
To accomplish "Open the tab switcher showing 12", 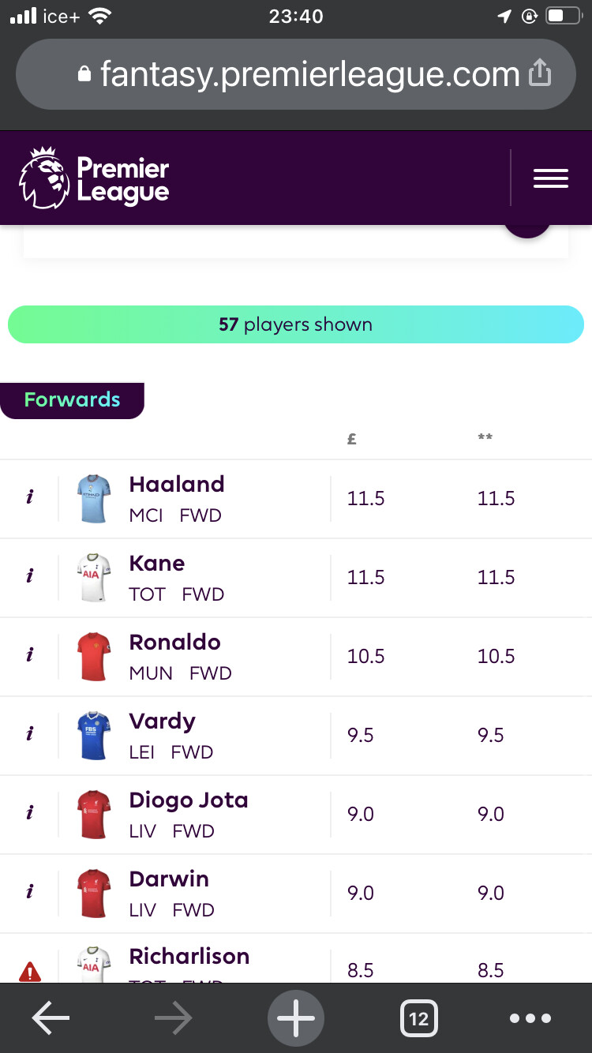I will click(x=418, y=1018).
